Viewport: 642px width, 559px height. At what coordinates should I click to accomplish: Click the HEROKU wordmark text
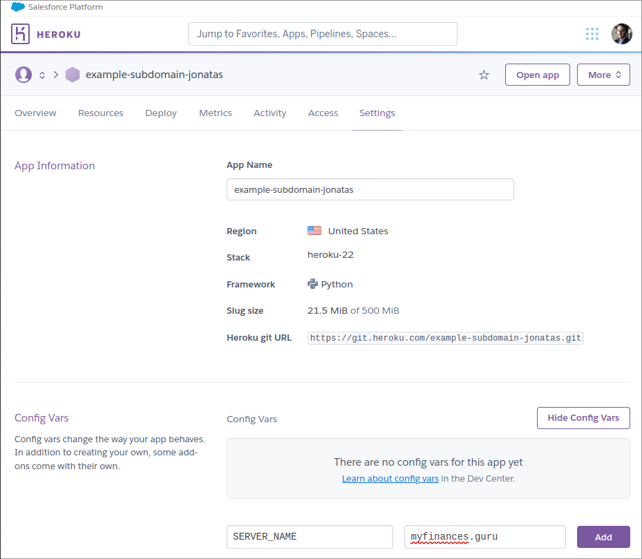(59, 35)
